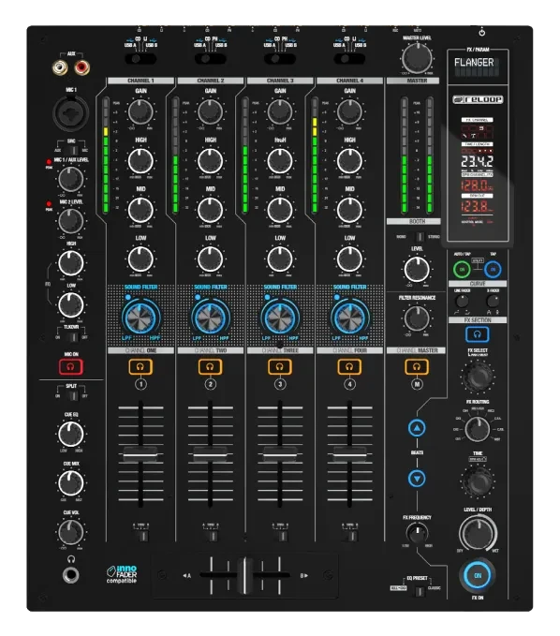This screenshot has width=560, height=636.
Task: Toggle Channel 3 input source selector switch
Action: tap(280, 59)
